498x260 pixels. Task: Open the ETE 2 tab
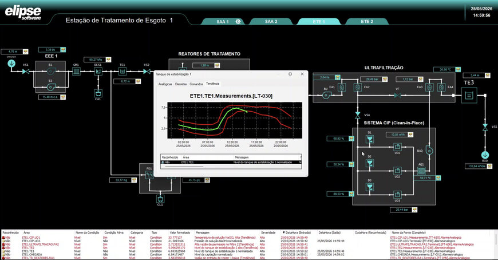367,22
